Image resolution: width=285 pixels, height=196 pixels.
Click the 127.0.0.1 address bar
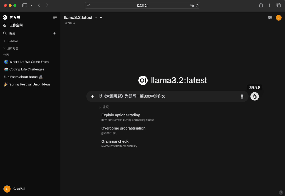click(142, 6)
